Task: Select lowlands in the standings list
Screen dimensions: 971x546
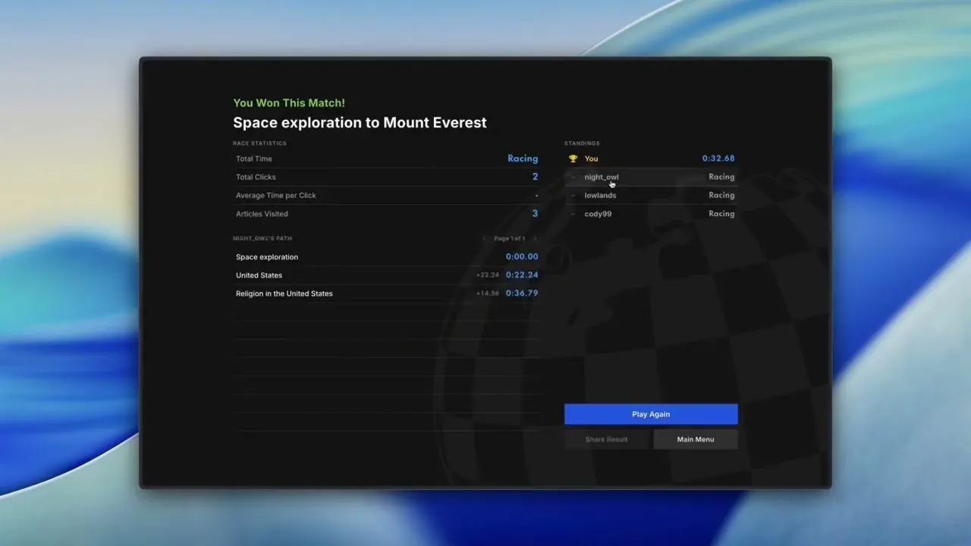Action: (651, 195)
